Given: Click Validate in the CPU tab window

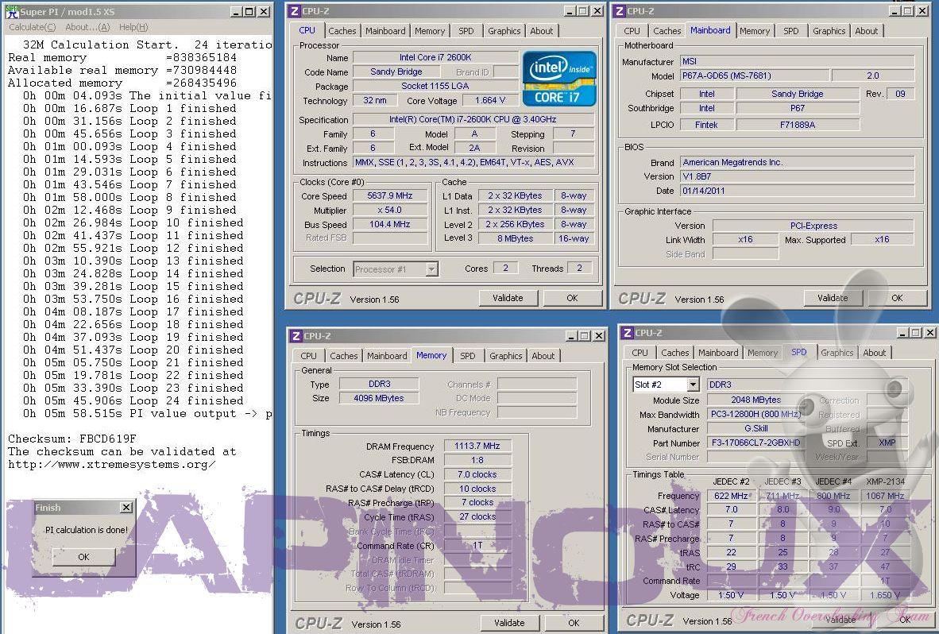Looking at the screenshot, I should [x=508, y=298].
